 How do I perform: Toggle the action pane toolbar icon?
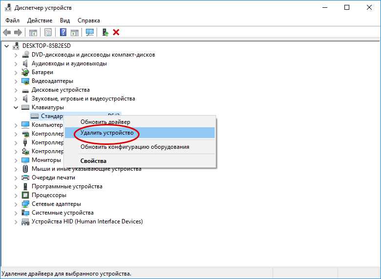tap(75, 32)
